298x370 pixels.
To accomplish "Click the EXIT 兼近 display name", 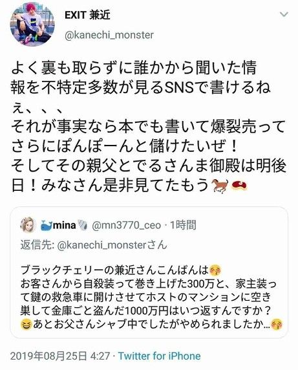I will coord(87,16).
